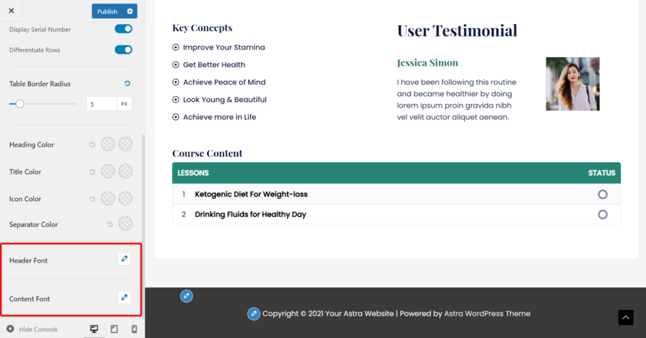646x338 pixels.
Task: Toggle Display Serial Number switch
Action: tap(123, 29)
